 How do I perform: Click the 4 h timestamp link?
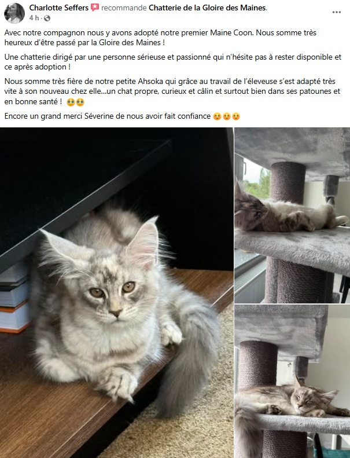(34, 18)
